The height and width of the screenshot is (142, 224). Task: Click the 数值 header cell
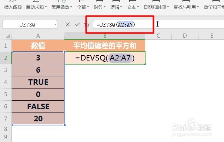point(38,46)
